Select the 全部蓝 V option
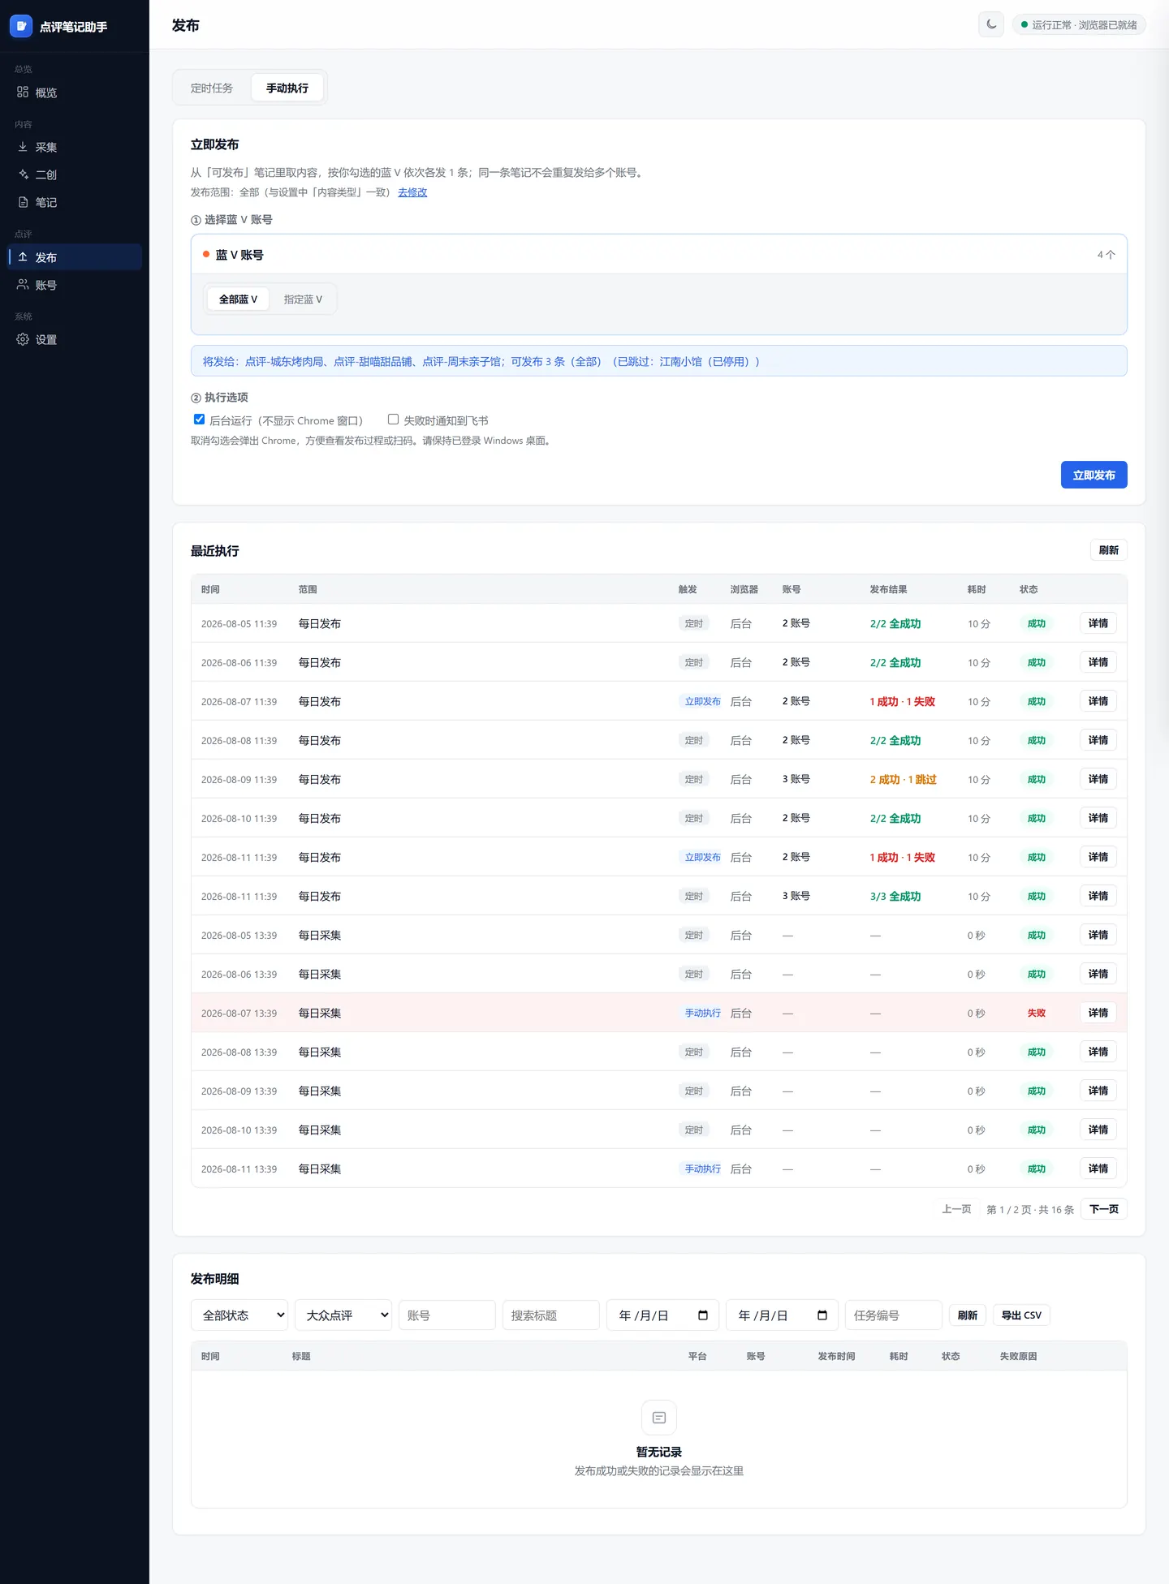The width and height of the screenshot is (1169, 1584). pyautogui.click(x=238, y=299)
